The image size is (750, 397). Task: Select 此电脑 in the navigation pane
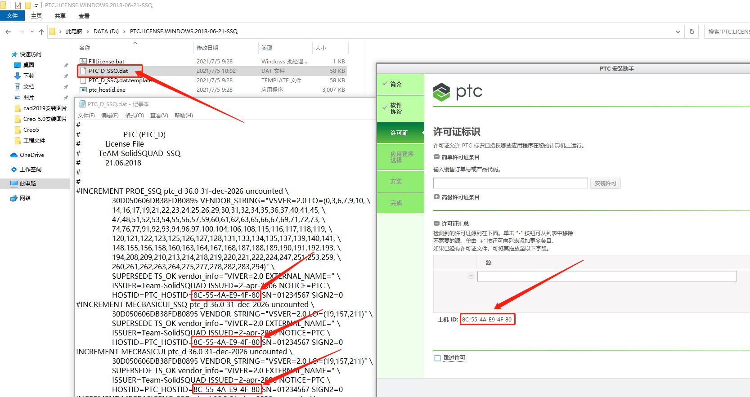pos(28,183)
